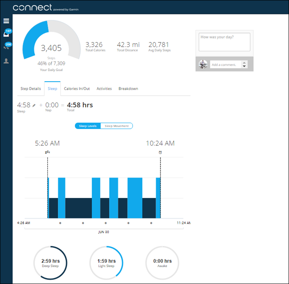
Task: Click the pencil icon to edit sleep time
Action: click(x=34, y=105)
